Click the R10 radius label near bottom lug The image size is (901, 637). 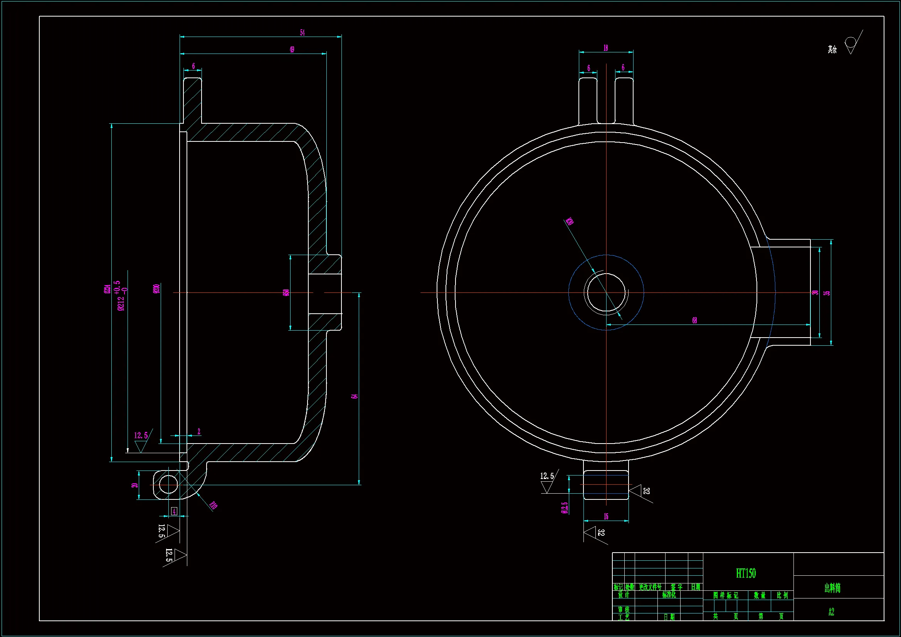(x=213, y=505)
